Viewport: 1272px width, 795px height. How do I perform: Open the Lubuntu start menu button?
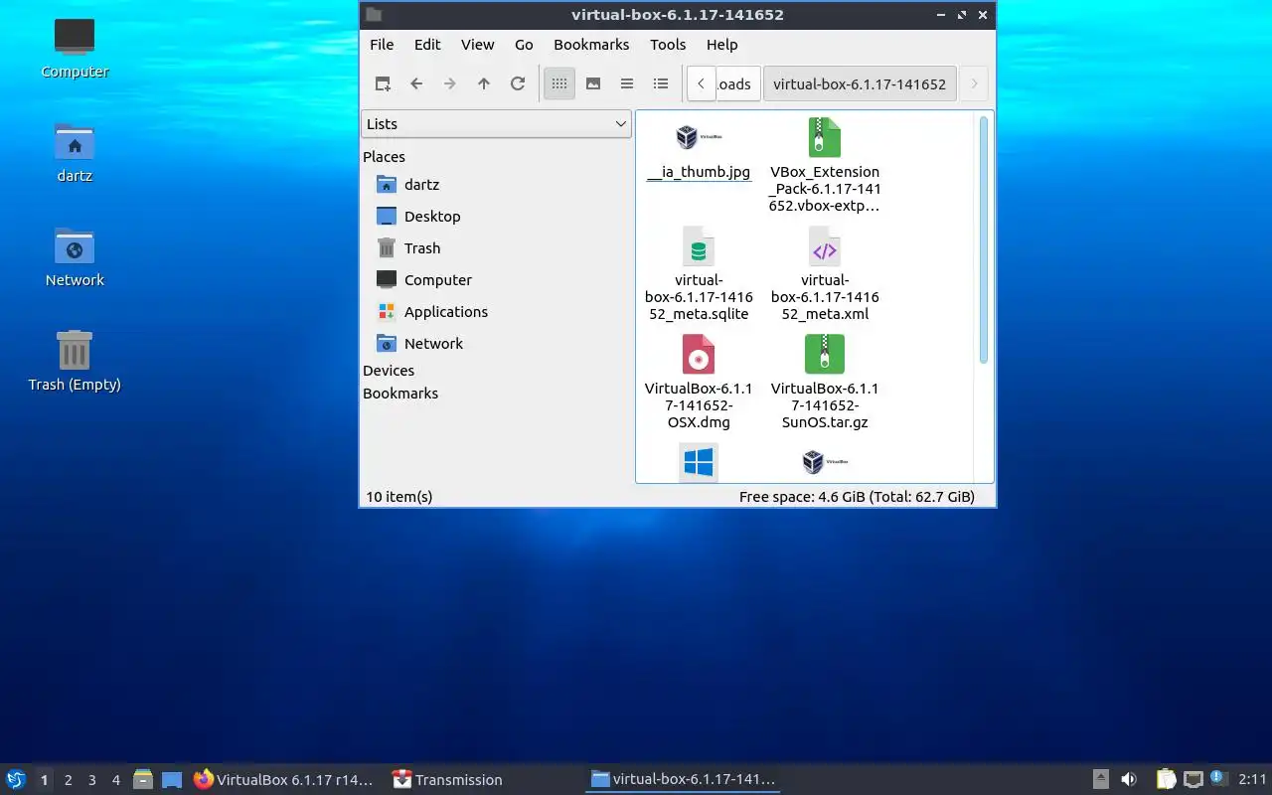pos(16,780)
